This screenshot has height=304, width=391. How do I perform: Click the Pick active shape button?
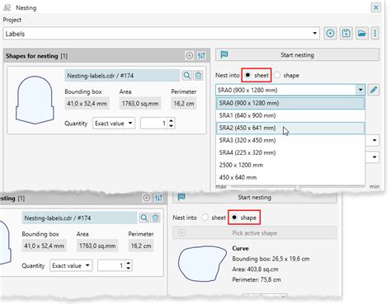tap(255, 233)
